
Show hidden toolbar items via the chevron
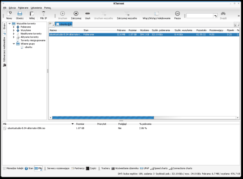coord(239,16)
